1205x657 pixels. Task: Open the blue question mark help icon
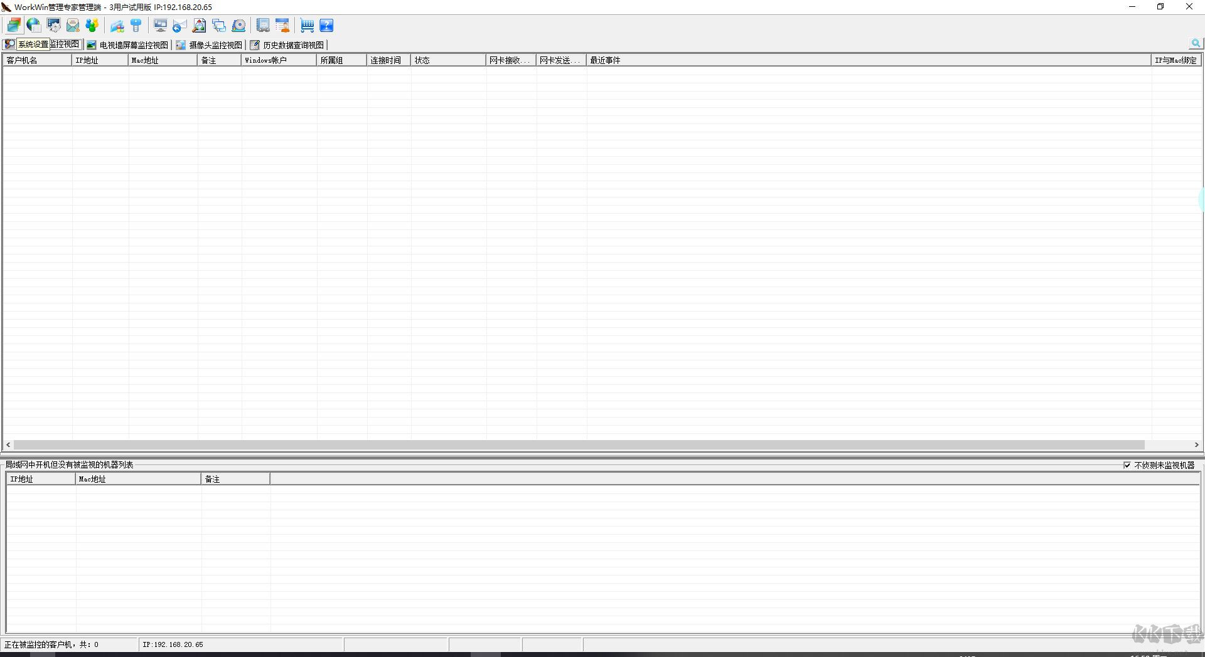326,25
